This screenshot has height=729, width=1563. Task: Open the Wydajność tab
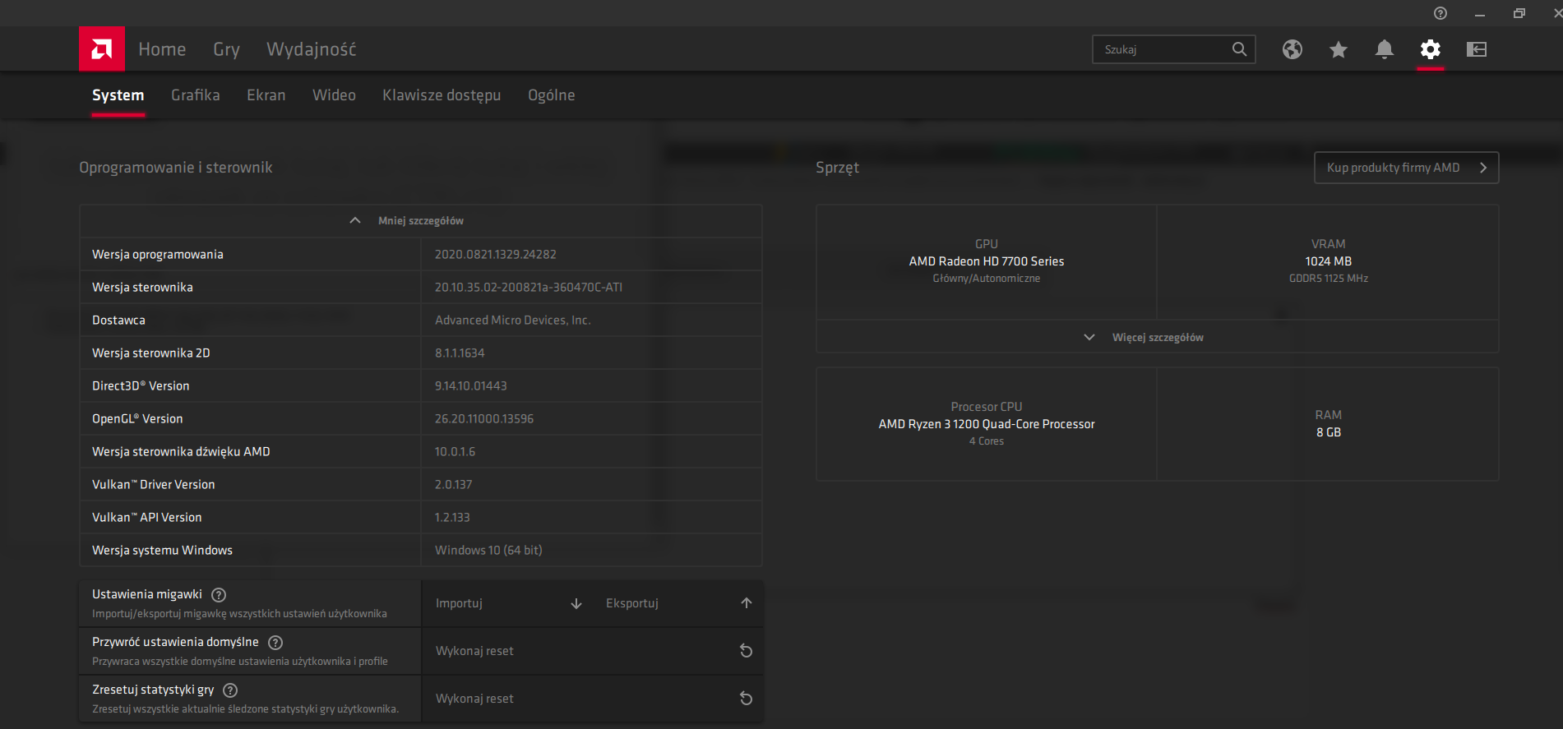click(x=312, y=49)
